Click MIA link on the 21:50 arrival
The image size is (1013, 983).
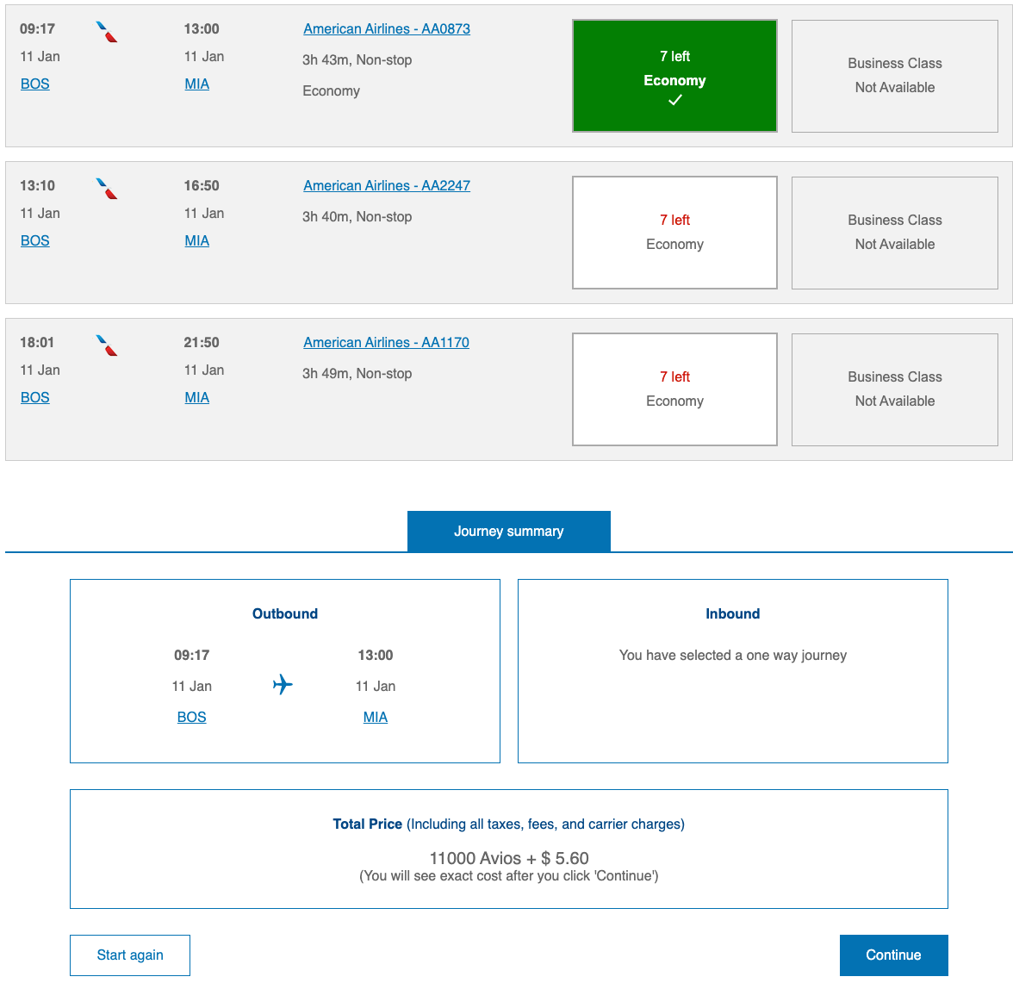coord(197,397)
